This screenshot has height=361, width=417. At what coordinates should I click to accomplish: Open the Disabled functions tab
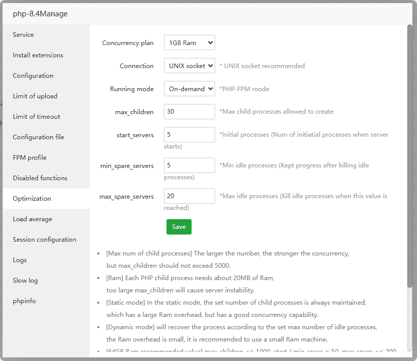[40, 178]
